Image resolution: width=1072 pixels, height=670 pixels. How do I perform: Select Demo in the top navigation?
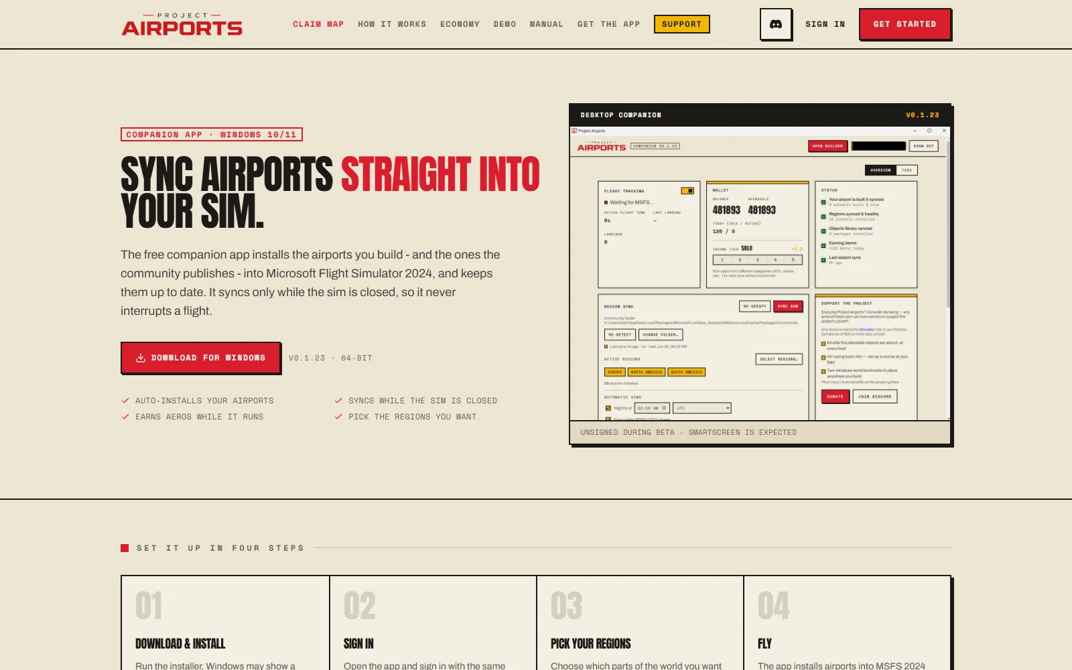pyautogui.click(x=505, y=24)
